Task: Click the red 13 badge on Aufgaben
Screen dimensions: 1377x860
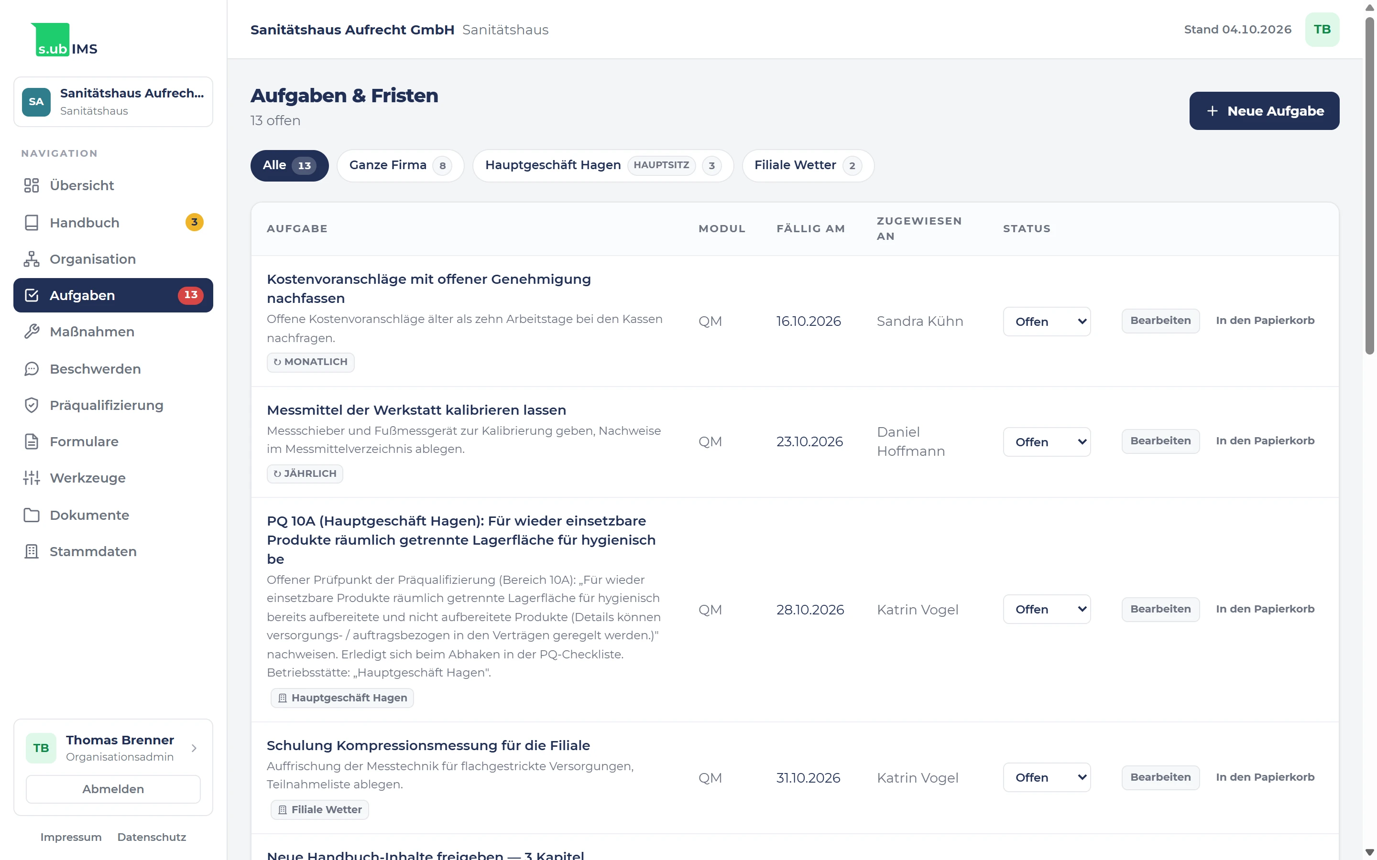Action: pos(191,295)
